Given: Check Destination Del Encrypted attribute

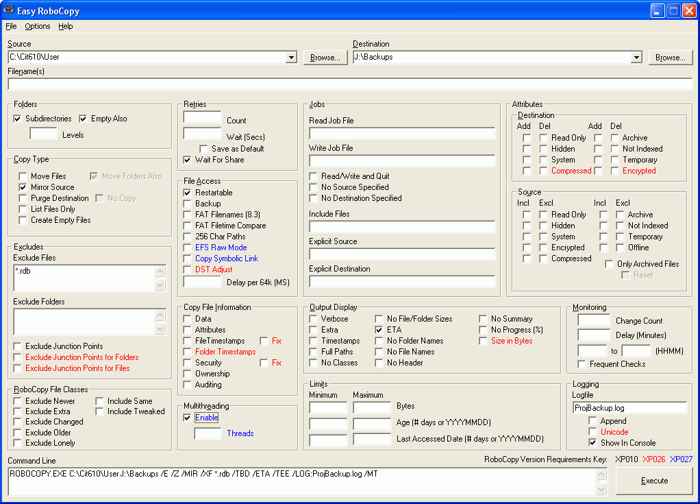Looking at the screenshot, I should pos(615,171).
